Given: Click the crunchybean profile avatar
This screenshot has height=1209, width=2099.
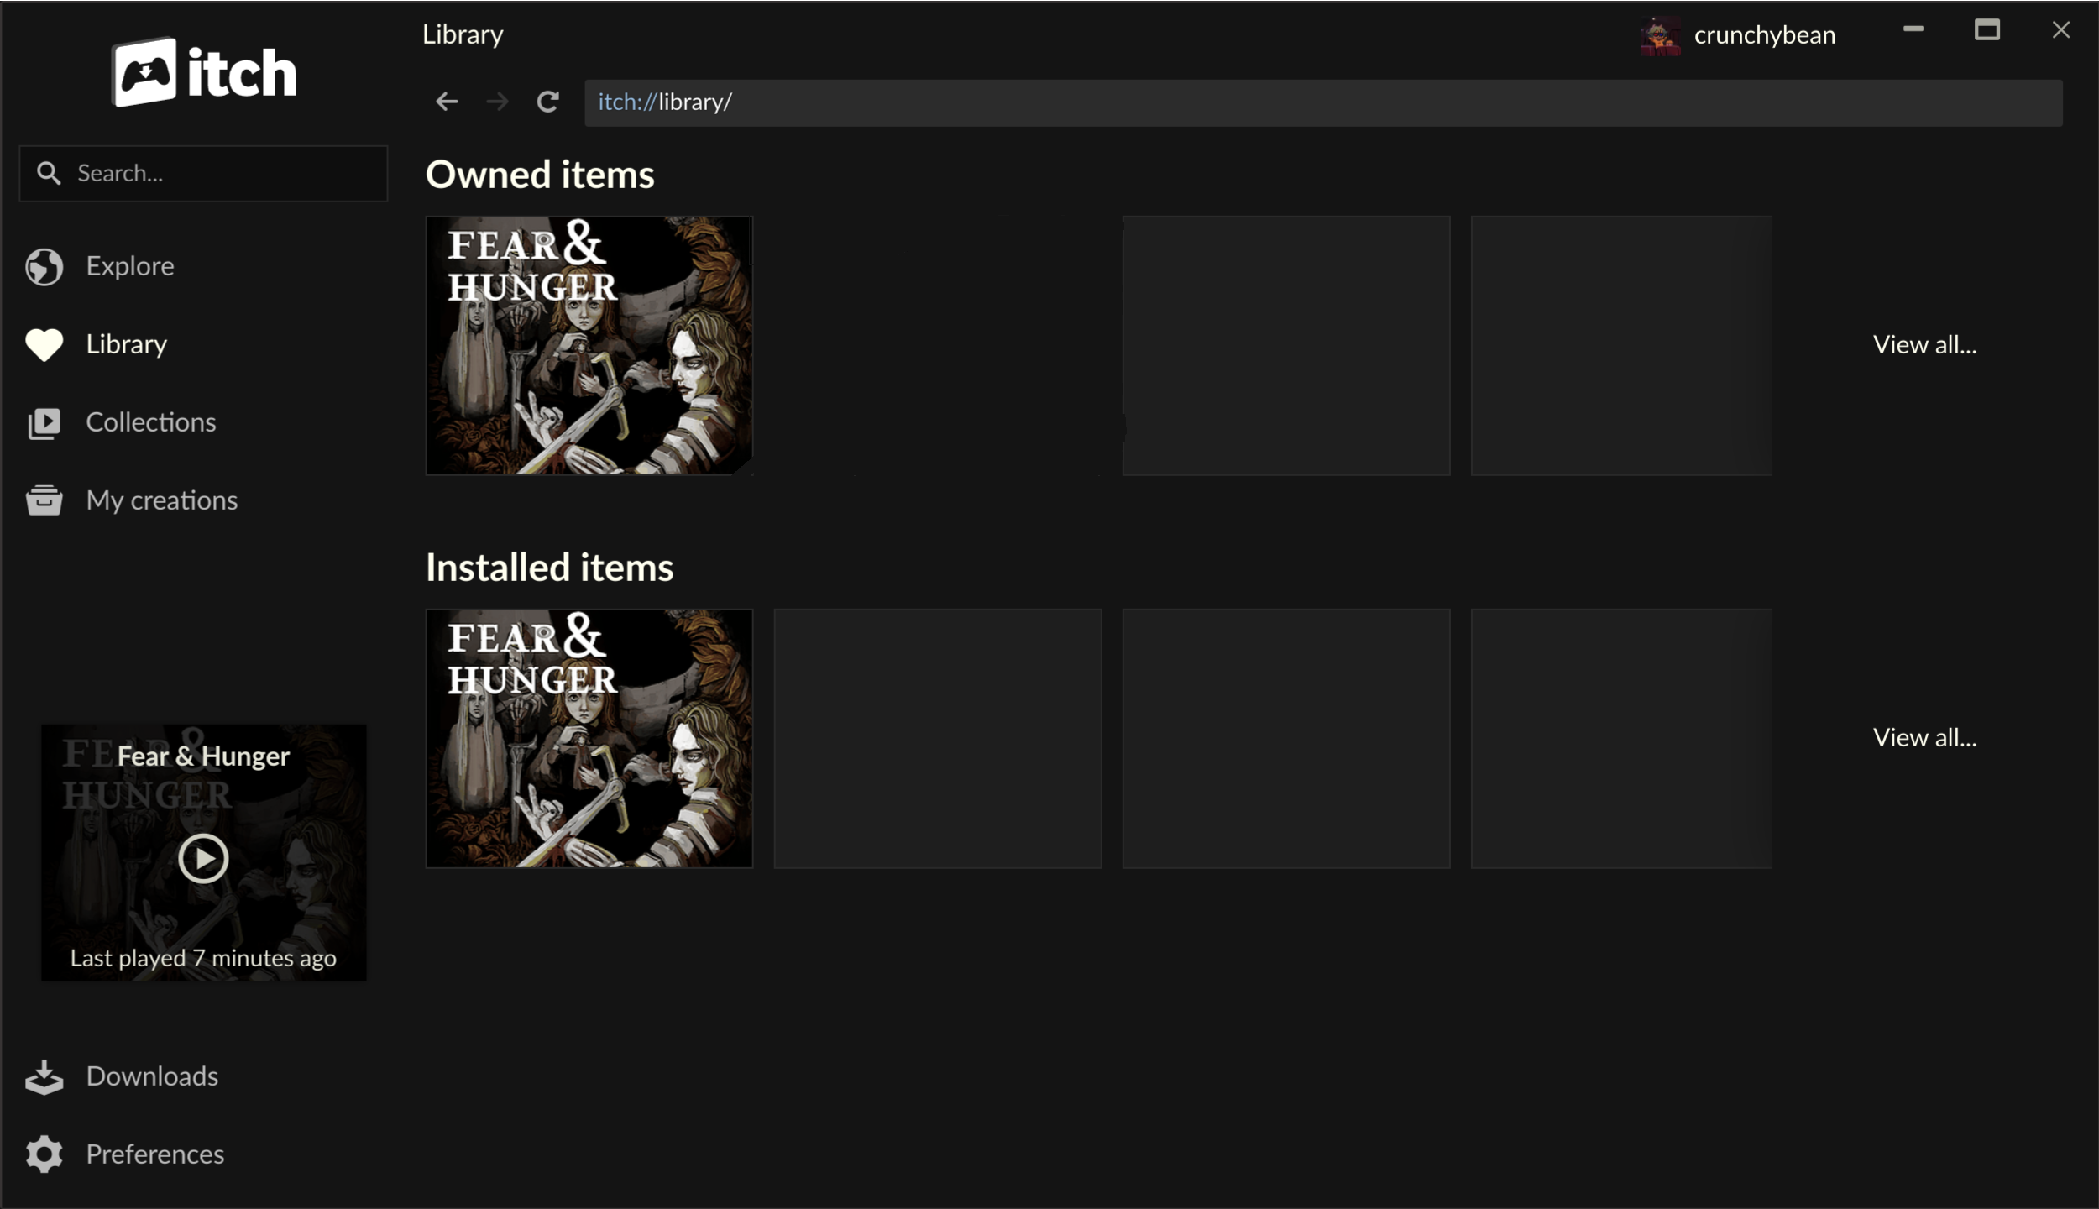Looking at the screenshot, I should [1659, 35].
